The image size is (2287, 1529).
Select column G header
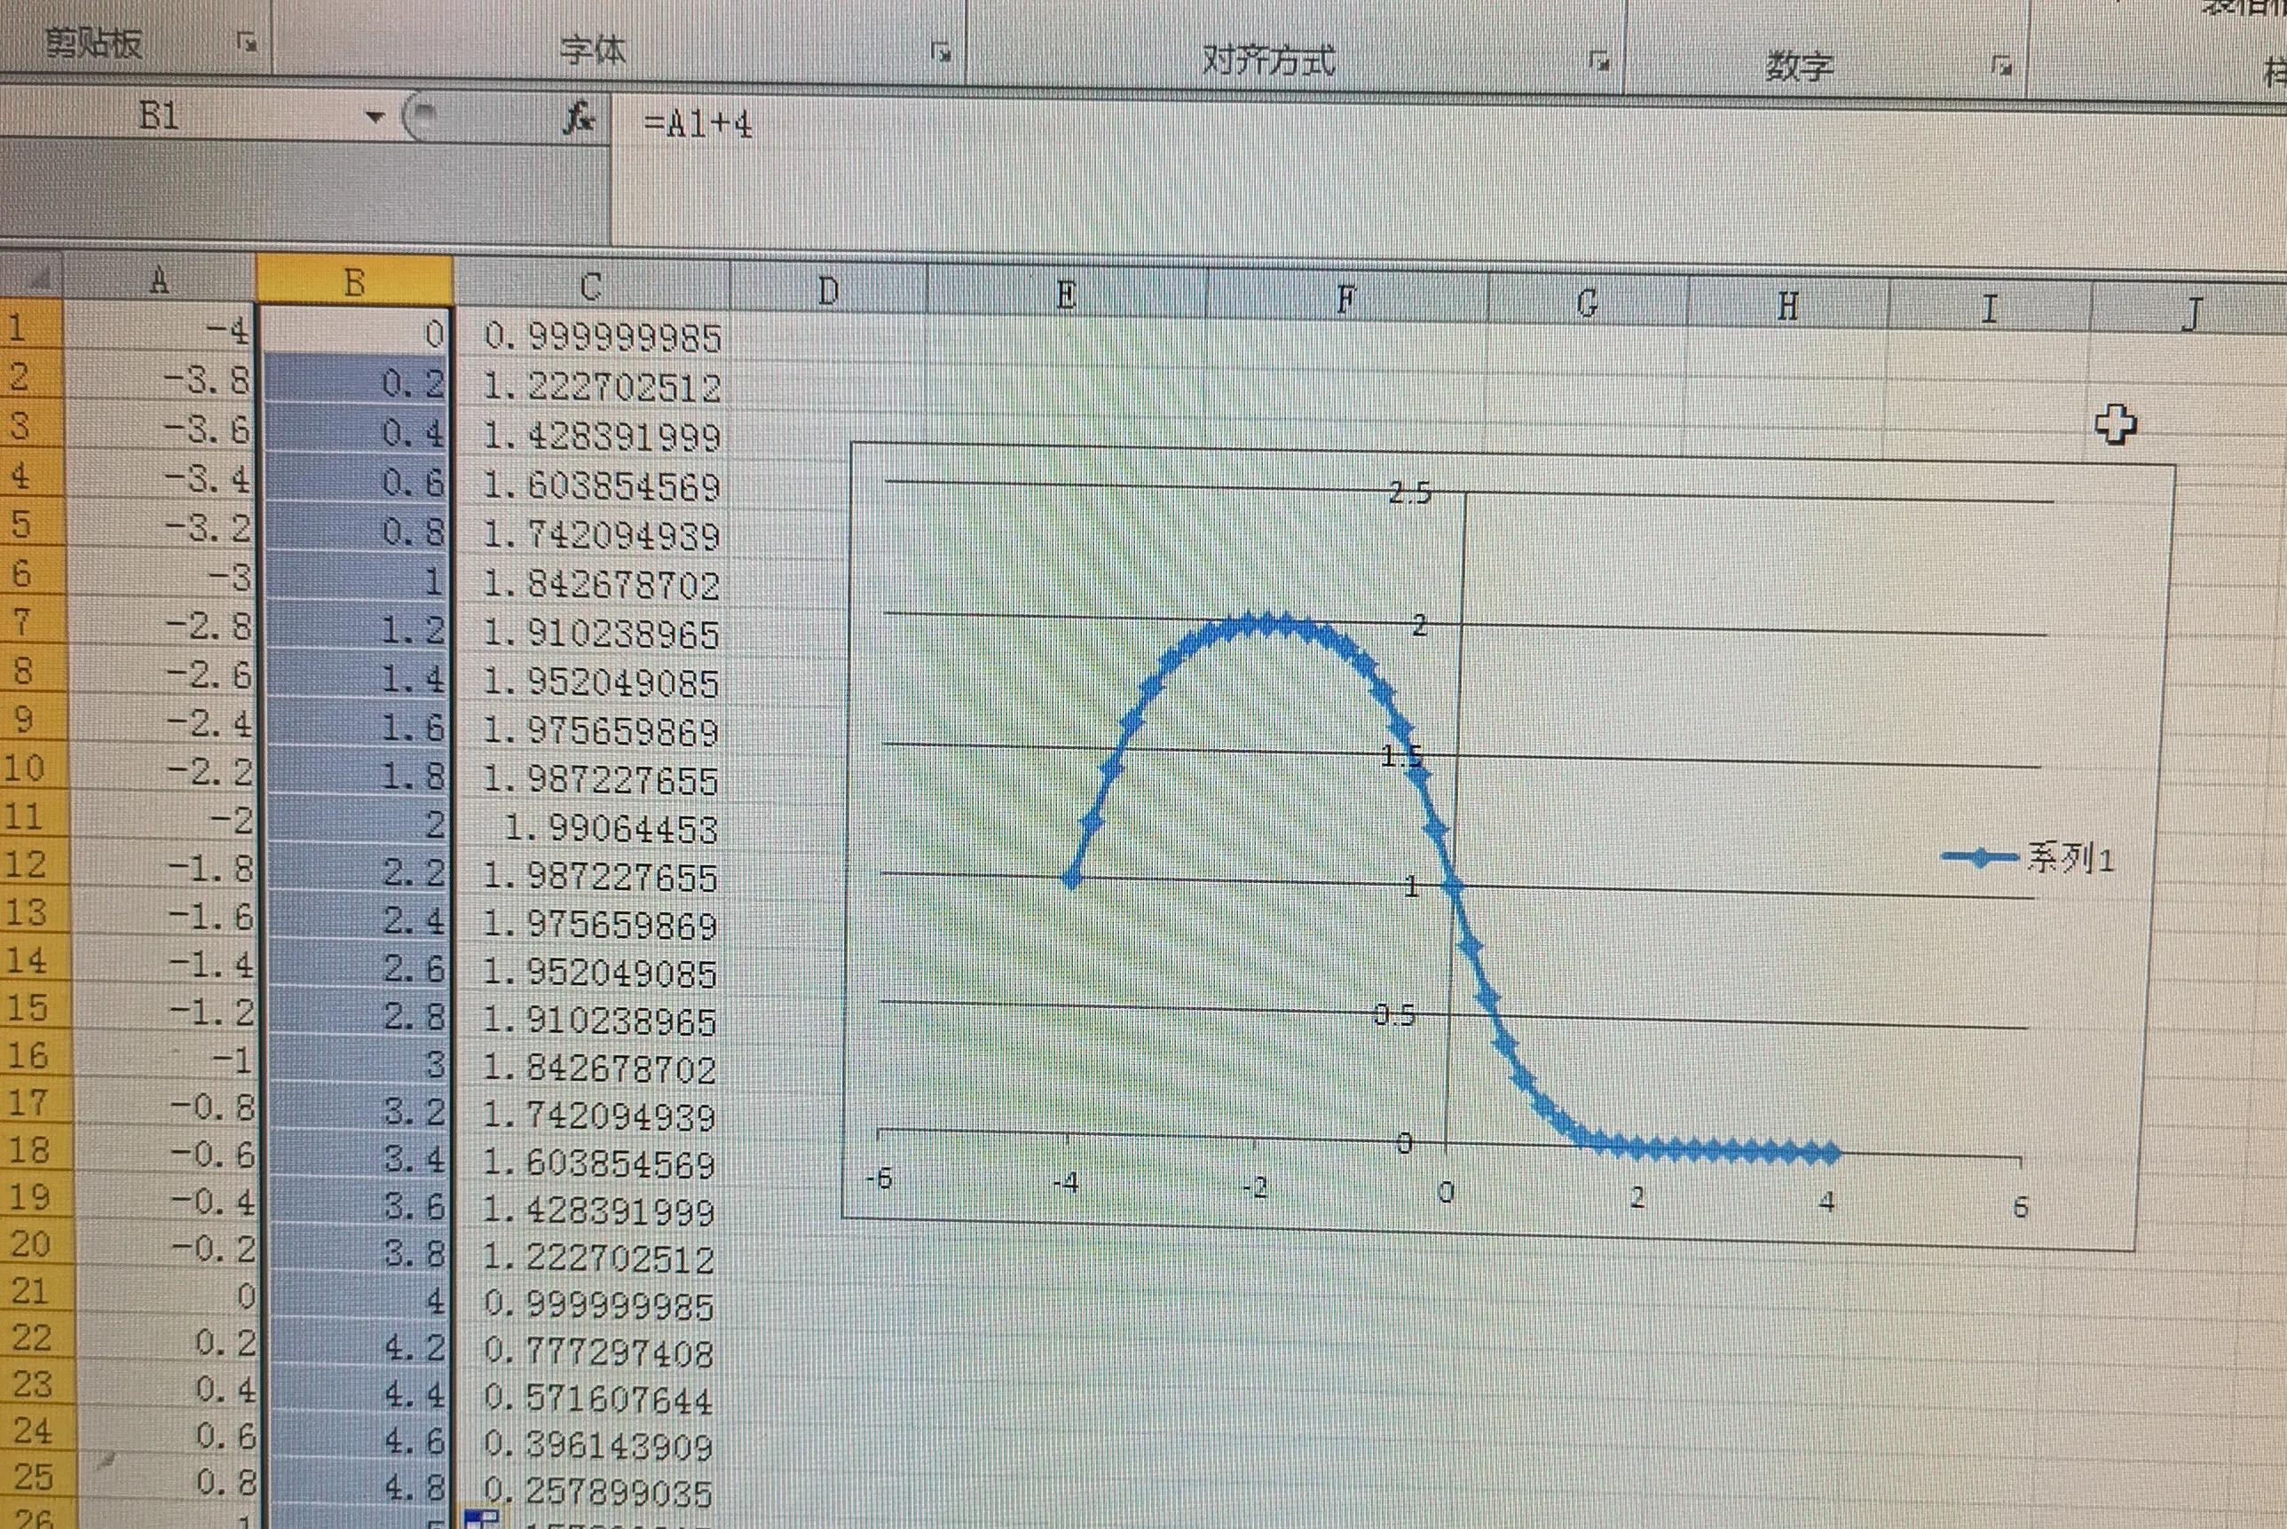pyautogui.click(x=1587, y=303)
